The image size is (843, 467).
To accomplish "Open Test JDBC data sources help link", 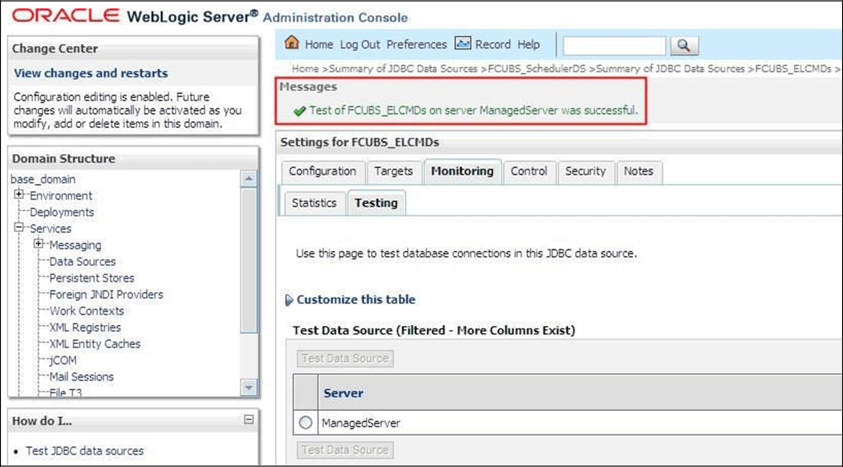I will 85,451.
